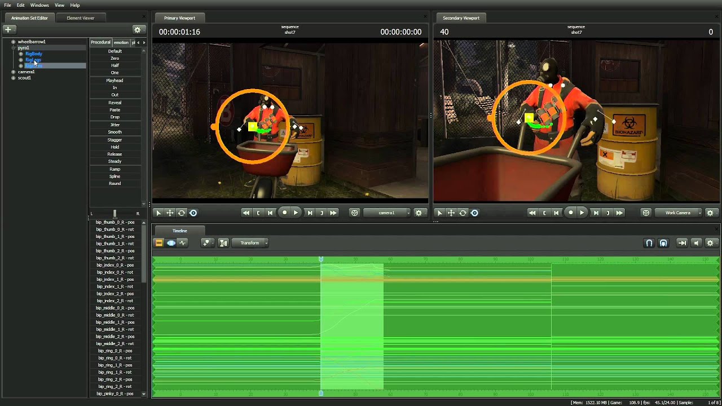Select the Motion Editor mode icon
The height and width of the screenshot is (406, 722).
[171, 243]
